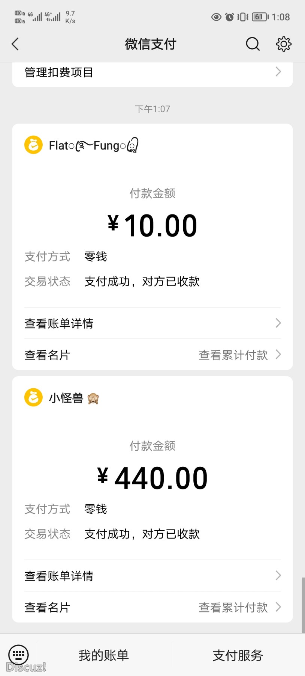Tap the Flat Fung payment avatar icon

[33, 145]
